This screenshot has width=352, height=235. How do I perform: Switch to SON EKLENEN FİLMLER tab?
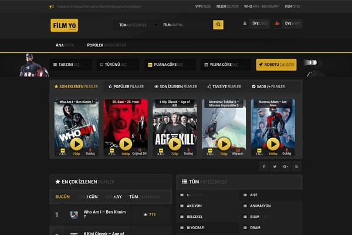[x=76, y=86]
